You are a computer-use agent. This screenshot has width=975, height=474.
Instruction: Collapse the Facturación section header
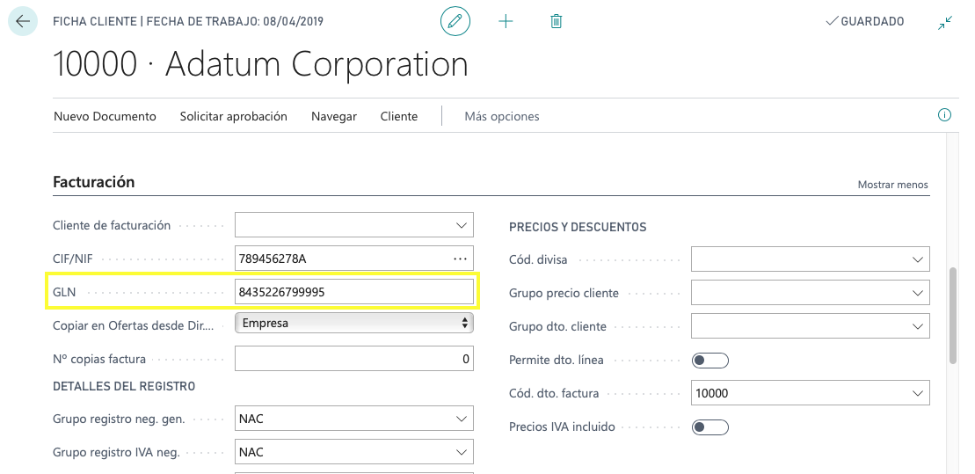(94, 182)
